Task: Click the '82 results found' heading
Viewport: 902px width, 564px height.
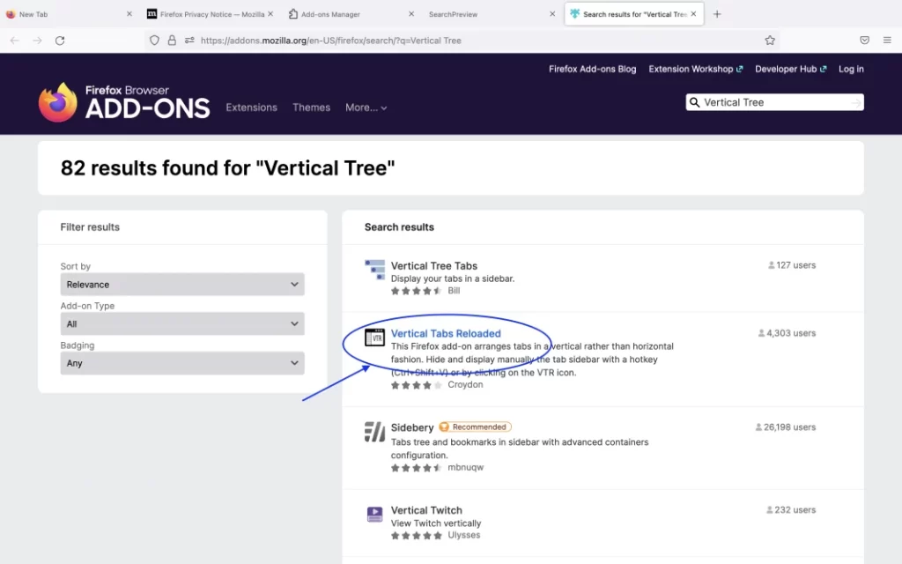Action: (228, 168)
